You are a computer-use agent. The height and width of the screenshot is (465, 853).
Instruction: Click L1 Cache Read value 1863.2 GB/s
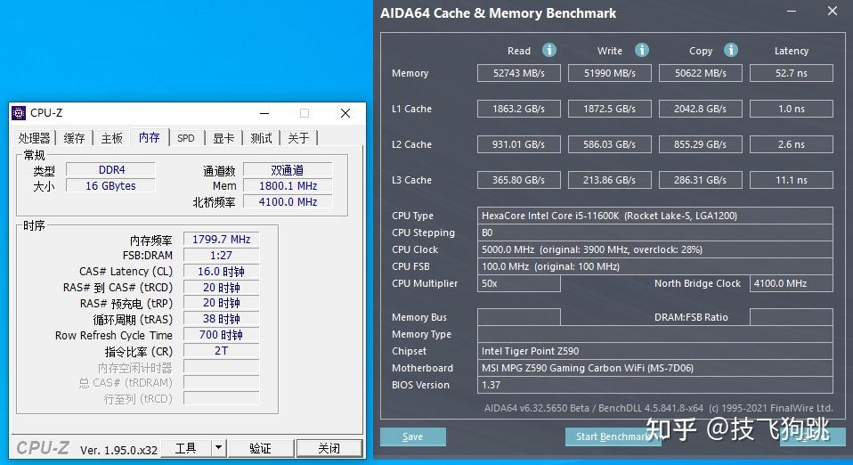pyautogui.click(x=519, y=109)
